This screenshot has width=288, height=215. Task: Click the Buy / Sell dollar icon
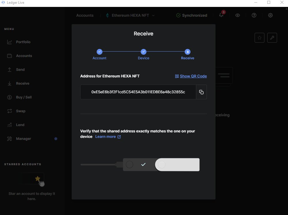tap(9, 97)
